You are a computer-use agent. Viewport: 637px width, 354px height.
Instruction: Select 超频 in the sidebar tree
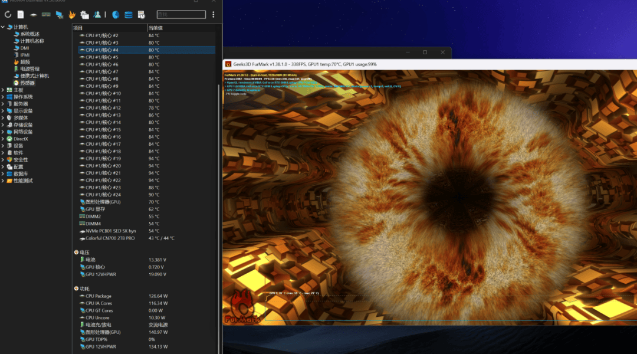(x=25, y=62)
